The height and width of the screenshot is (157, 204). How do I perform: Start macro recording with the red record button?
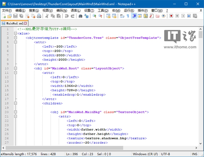pyautogui.click(x=171, y=16)
